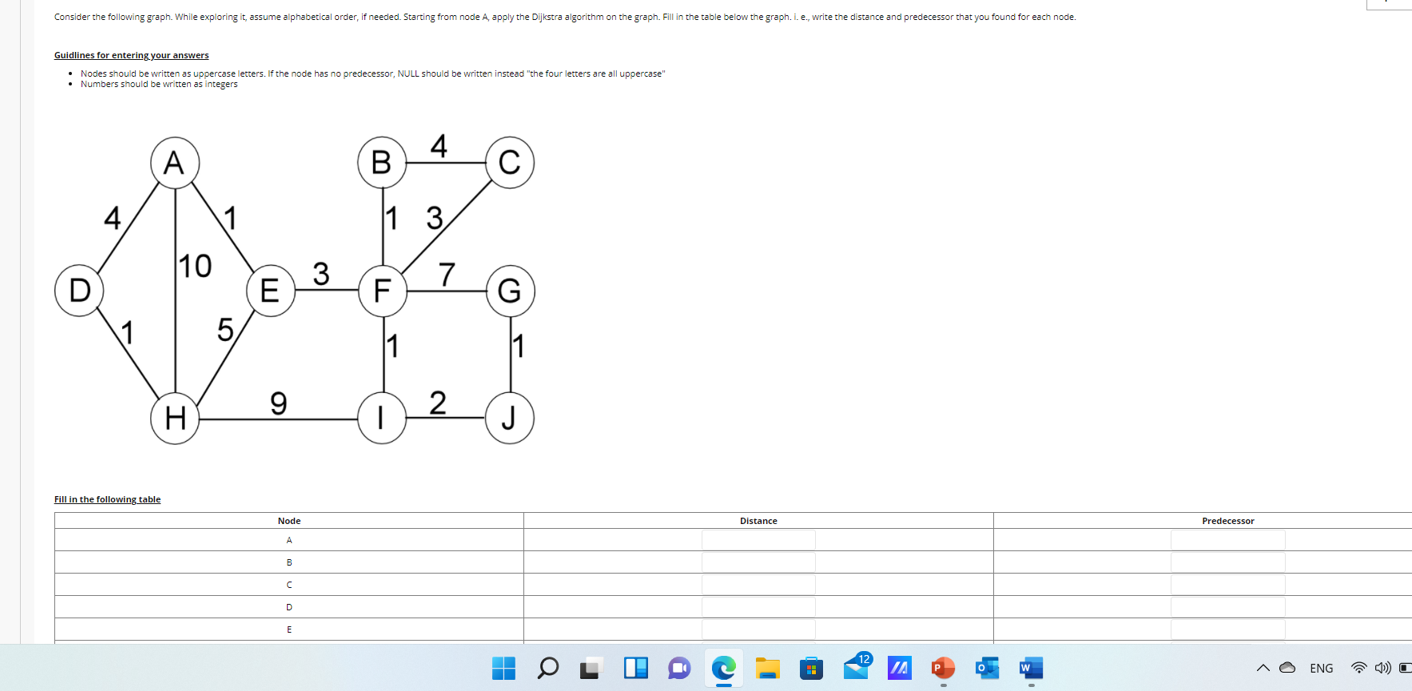Screen dimensions: 1412x691
Task: Click node C label in table
Action: [289, 585]
